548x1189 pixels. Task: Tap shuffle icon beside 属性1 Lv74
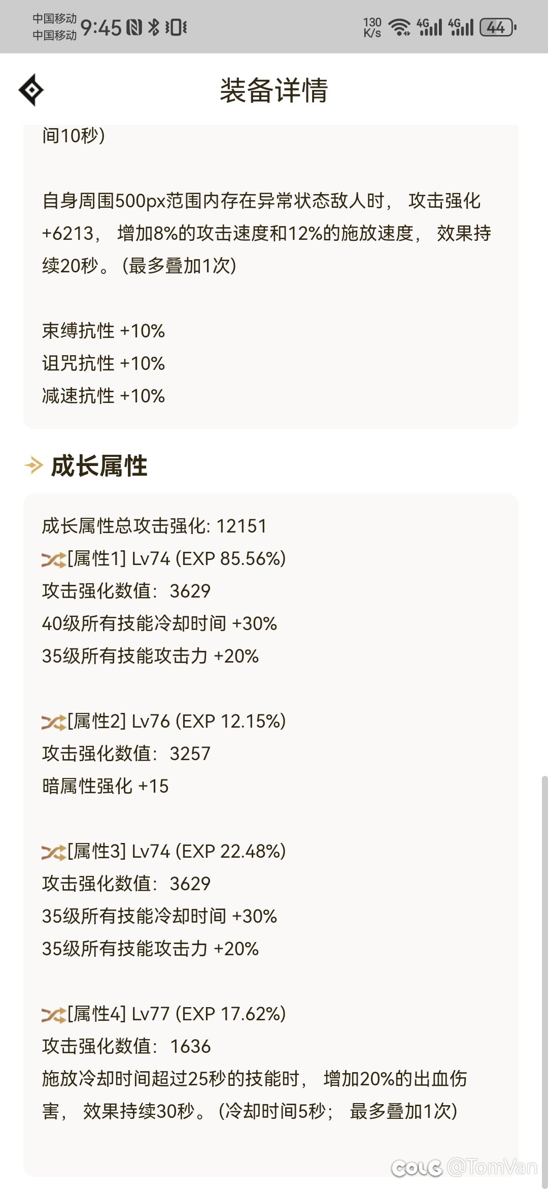click(x=53, y=559)
